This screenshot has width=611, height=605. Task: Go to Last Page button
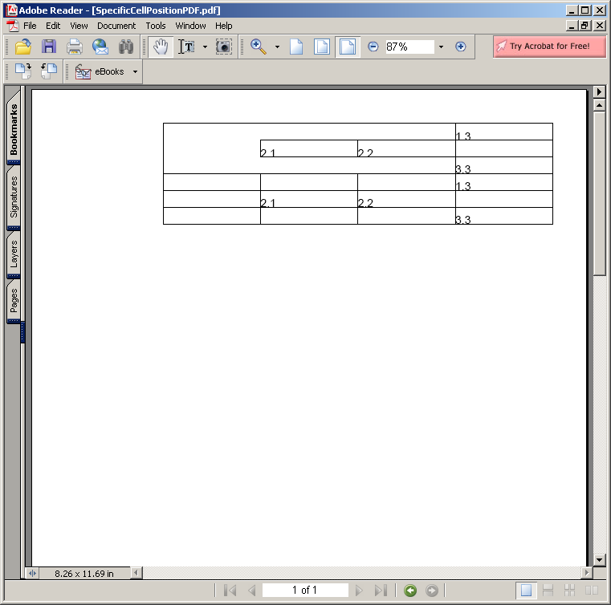coord(381,591)
